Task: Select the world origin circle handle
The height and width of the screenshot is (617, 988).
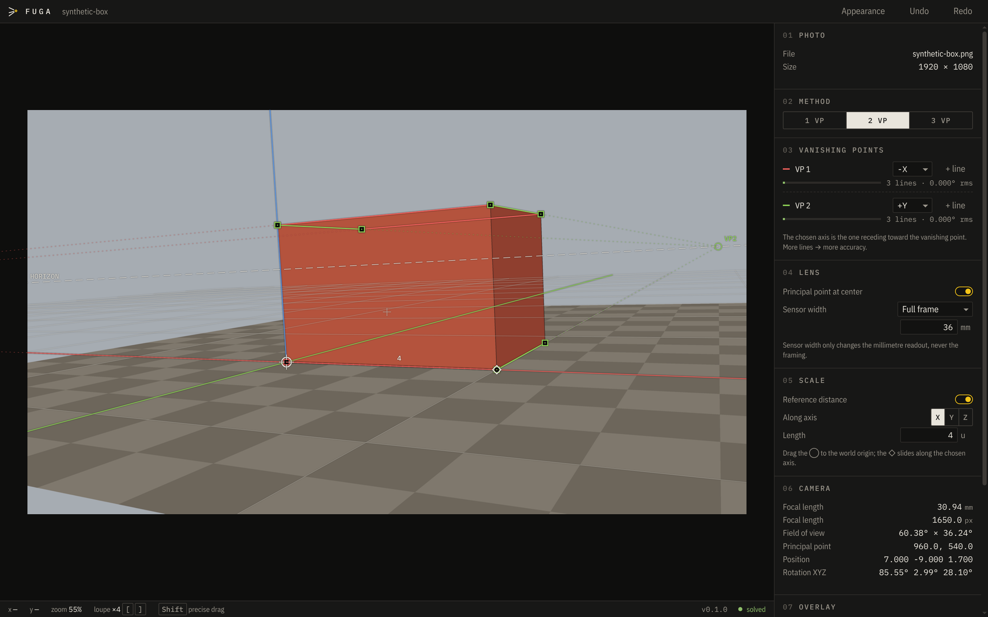Action: 286,362
